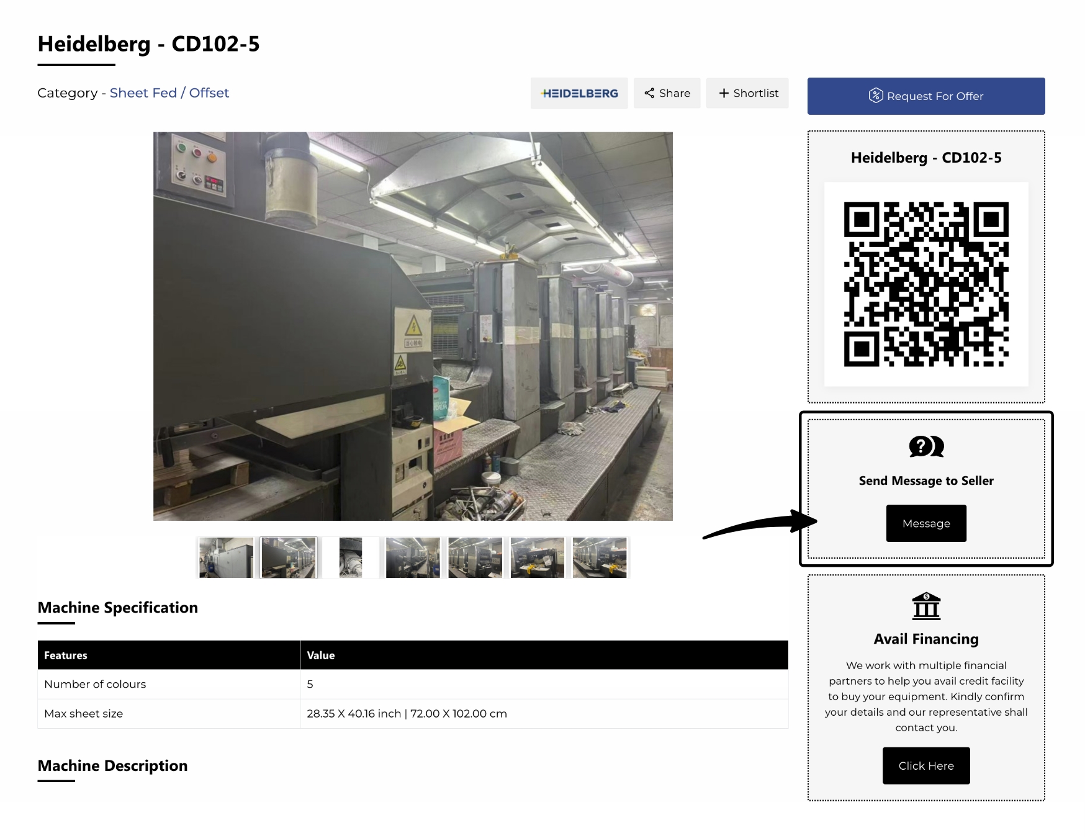This screenshot has width=1085, height=838.
Task: Click the black Message button
Action: point(926,523)
